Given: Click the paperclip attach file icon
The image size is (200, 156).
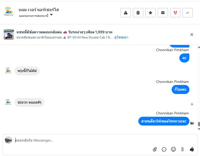Looking at the screenshot, I should click(x=155, y=149).
